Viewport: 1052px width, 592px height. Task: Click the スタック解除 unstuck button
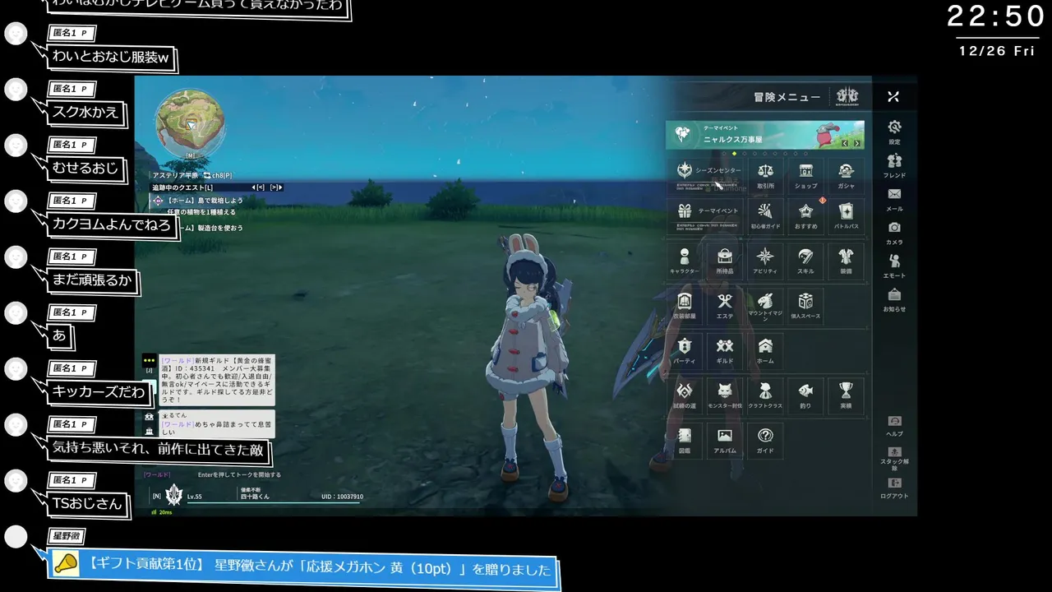(894, 459)
